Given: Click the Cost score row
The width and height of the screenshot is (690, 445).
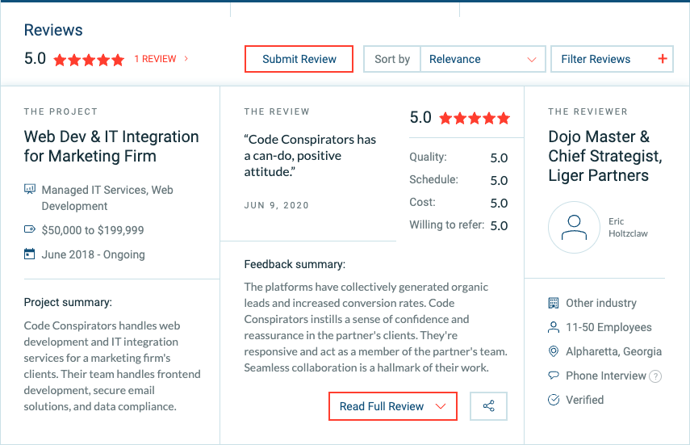Looking at the screenshot, I should click(x=458, y=203).
